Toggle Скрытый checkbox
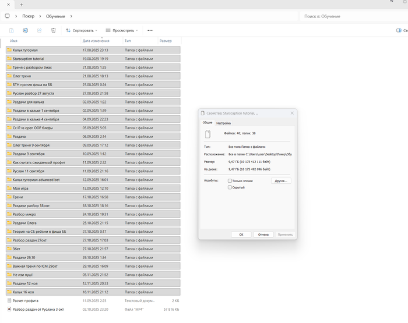This screenshot has height=323, width=408. [x=230, y=187]
